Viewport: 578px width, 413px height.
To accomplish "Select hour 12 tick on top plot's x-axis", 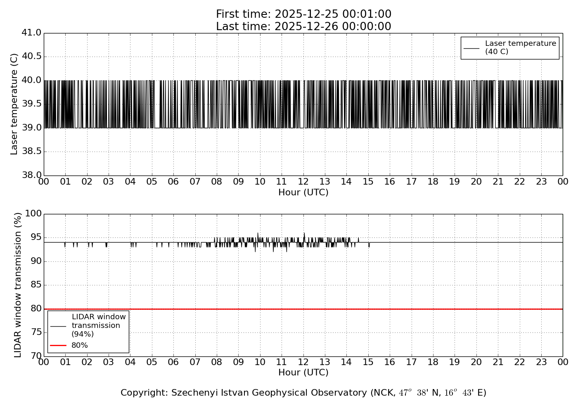I will click(303, 182).
